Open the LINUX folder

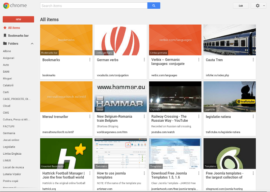click(7, 160)
